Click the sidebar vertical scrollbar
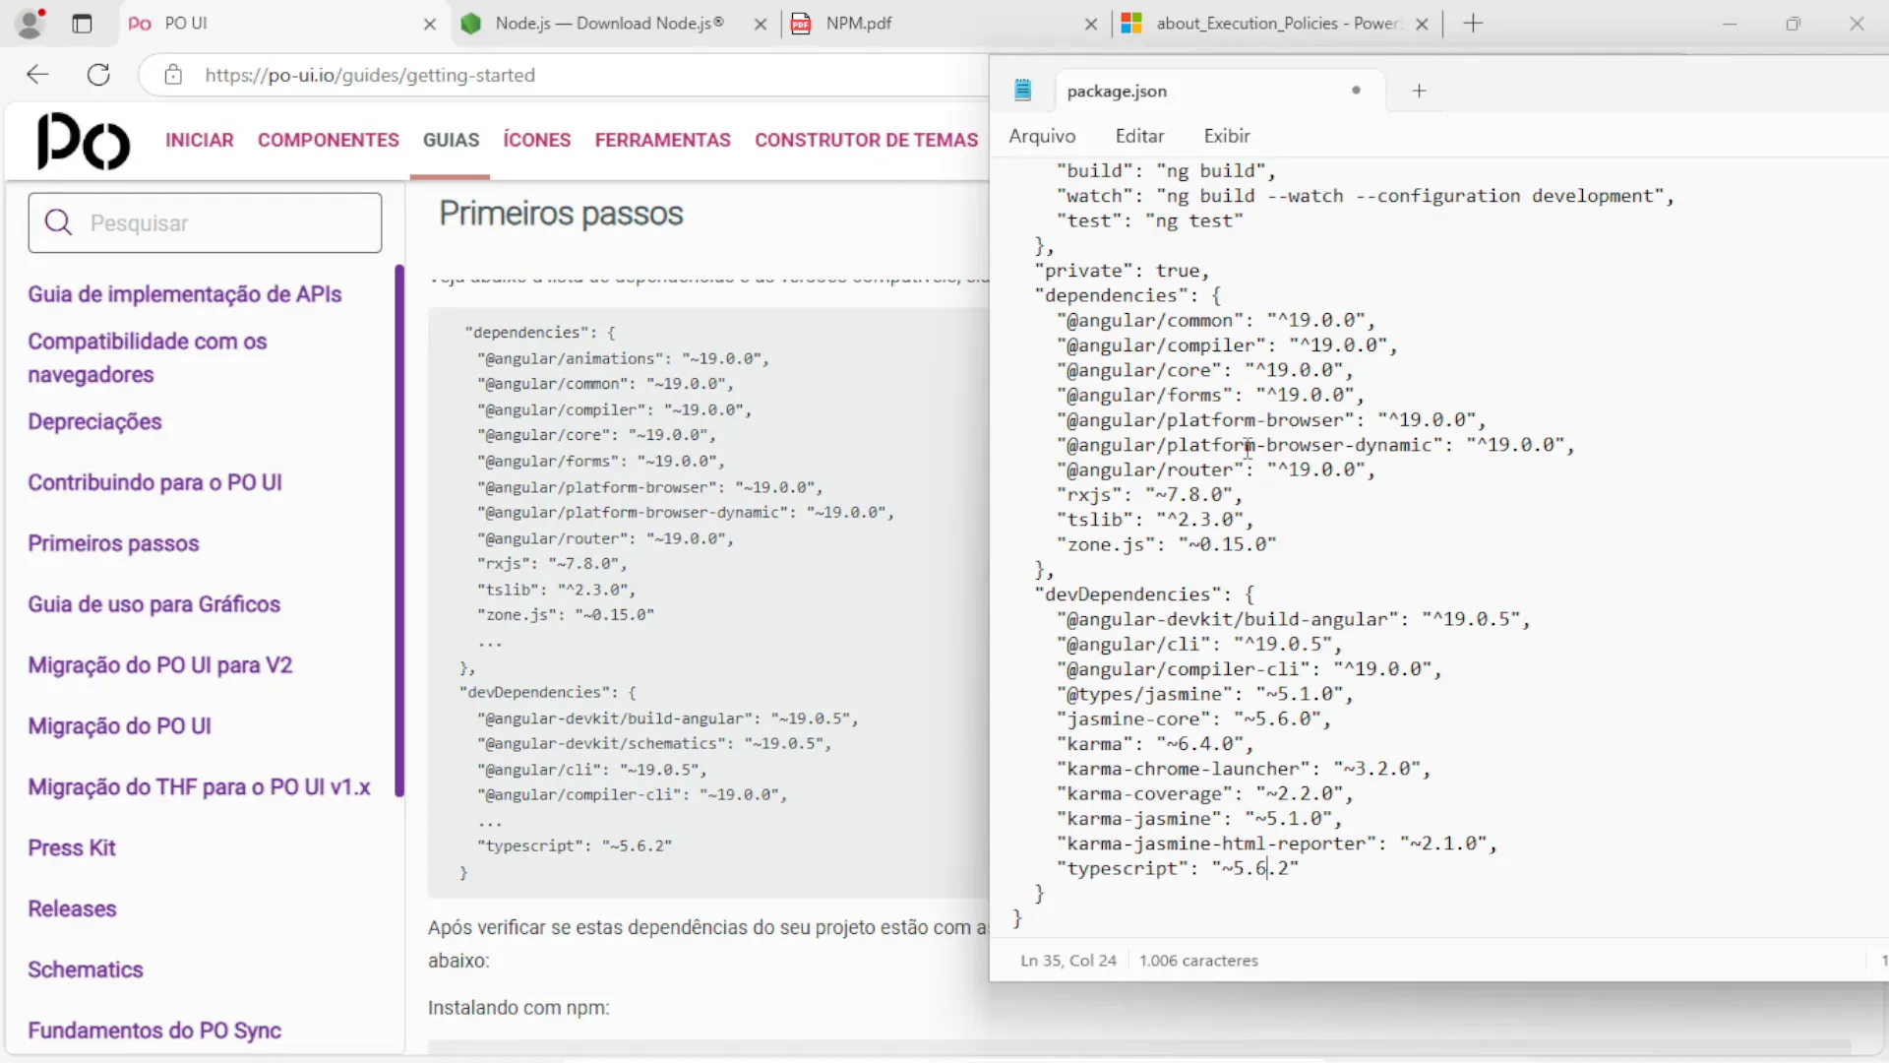 pyautogui.click(x=399, y=531)
